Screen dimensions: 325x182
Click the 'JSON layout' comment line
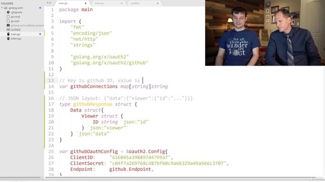coord(126,98)
